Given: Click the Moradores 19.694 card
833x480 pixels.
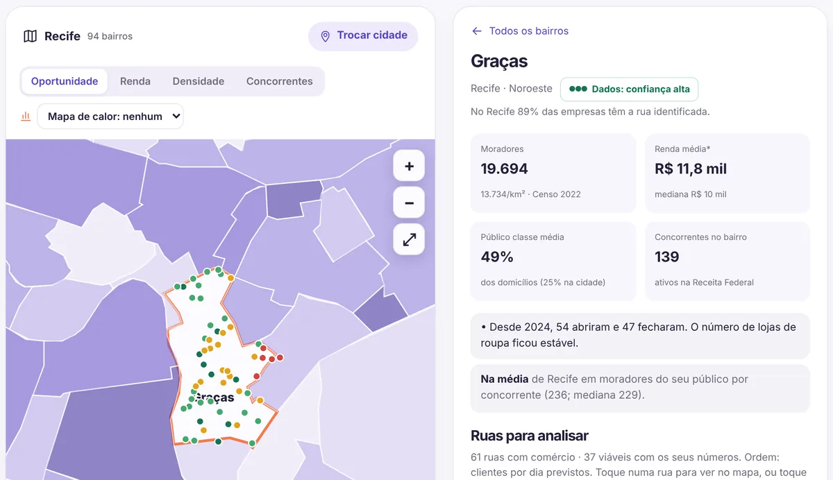Looking at the screenshot, I should tap(553, 173).
